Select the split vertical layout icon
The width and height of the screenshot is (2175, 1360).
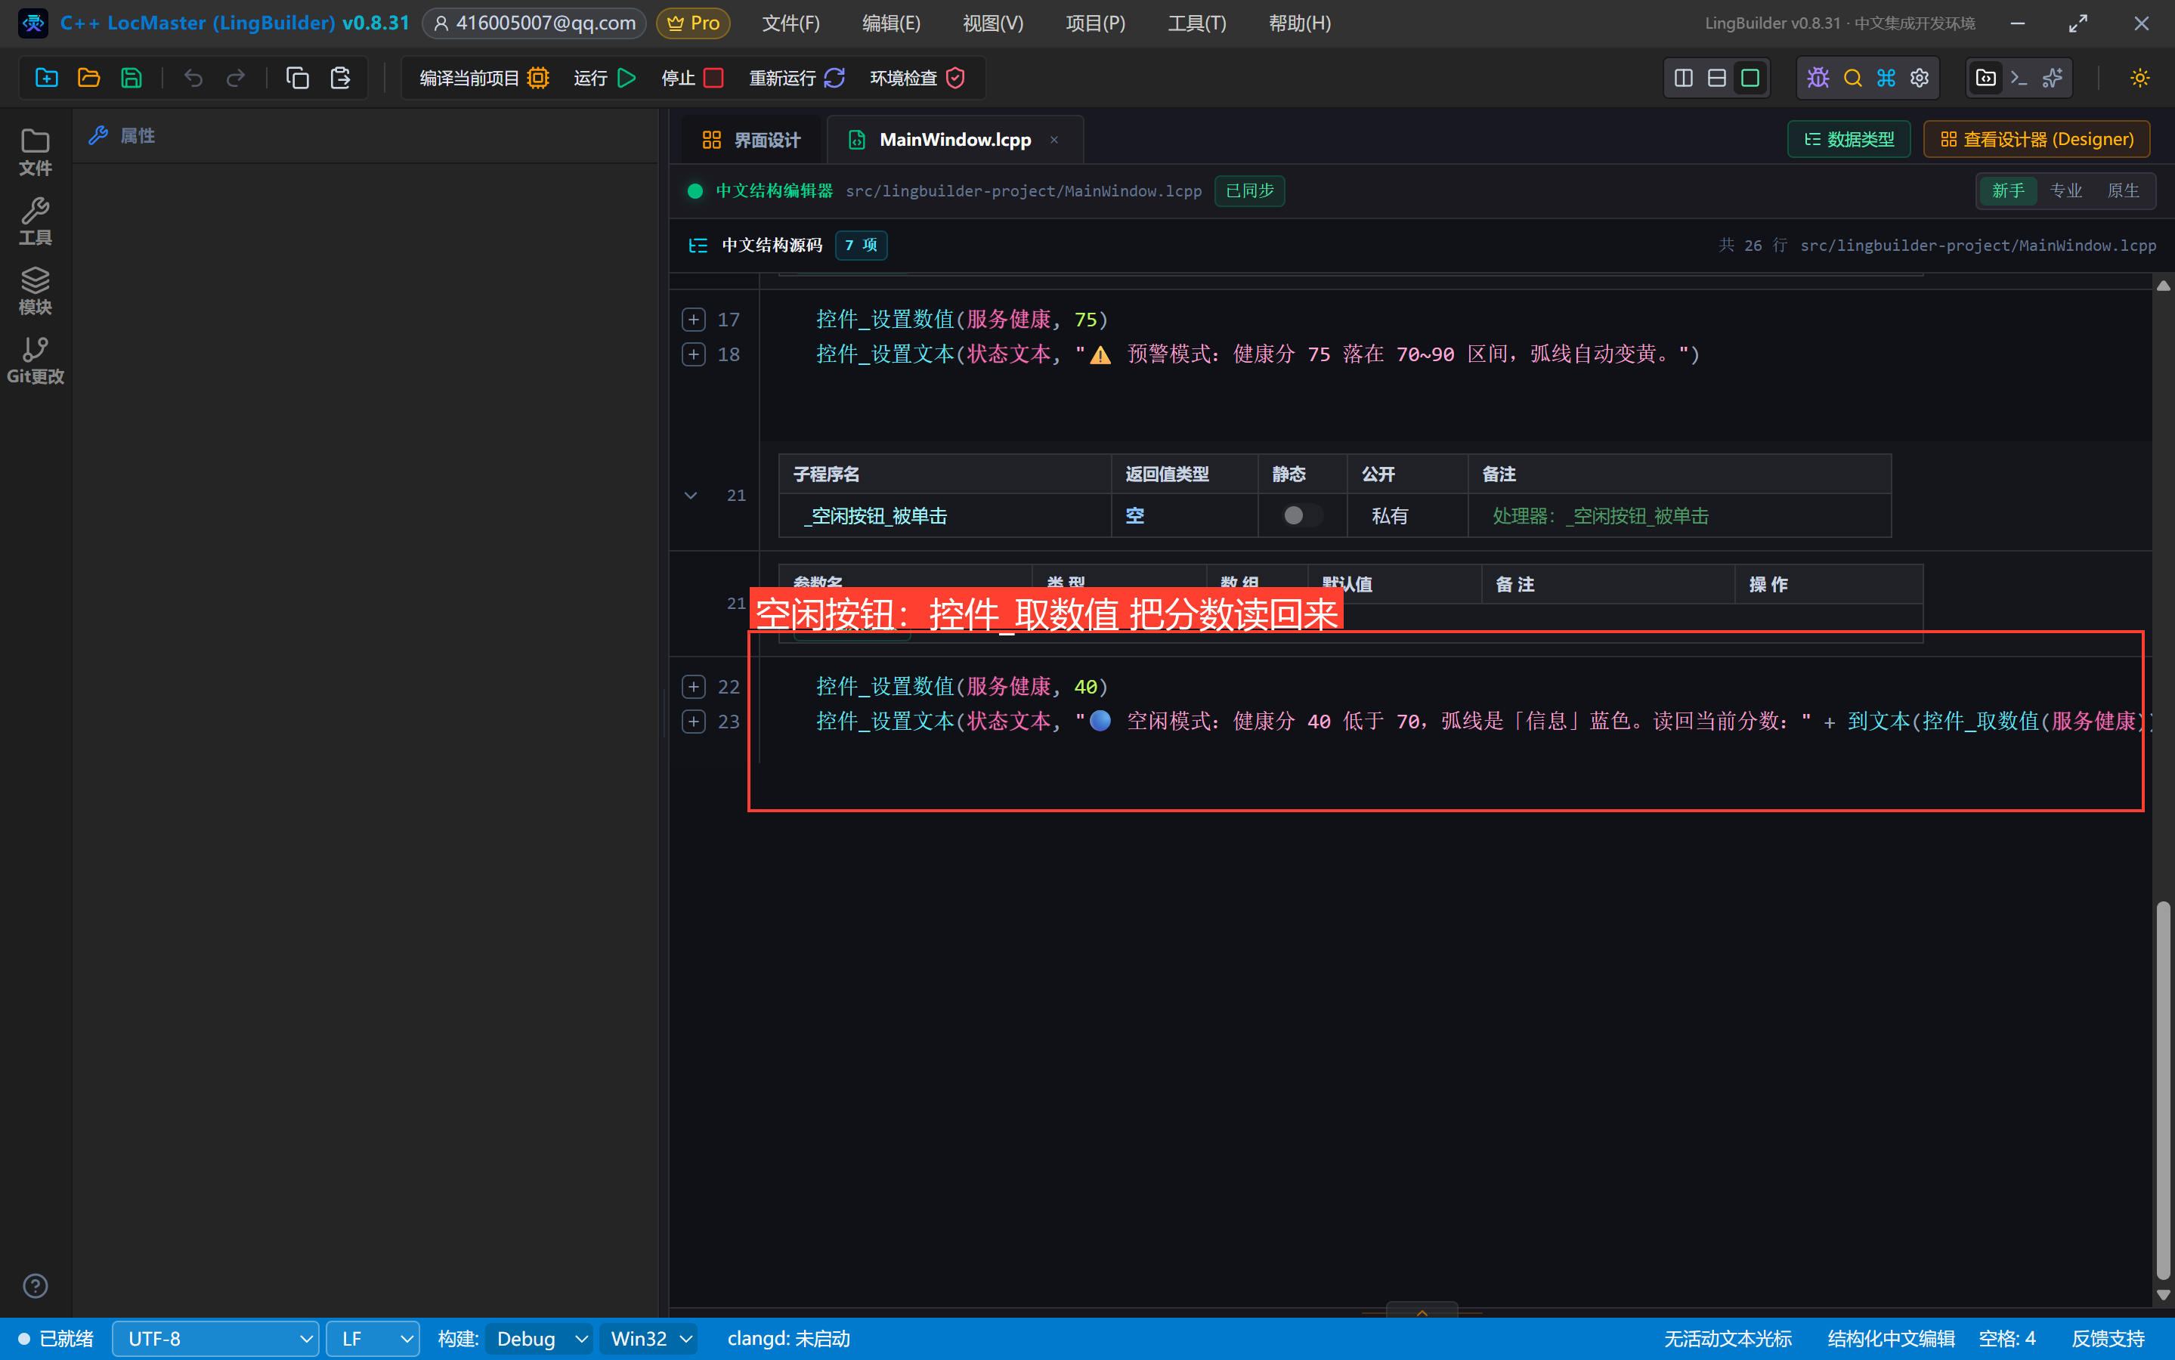point(1683,79)
